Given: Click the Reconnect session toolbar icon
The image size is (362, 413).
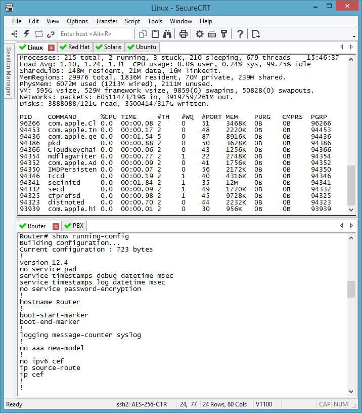Looking at the screenshot, I should [x=38, y=34].
